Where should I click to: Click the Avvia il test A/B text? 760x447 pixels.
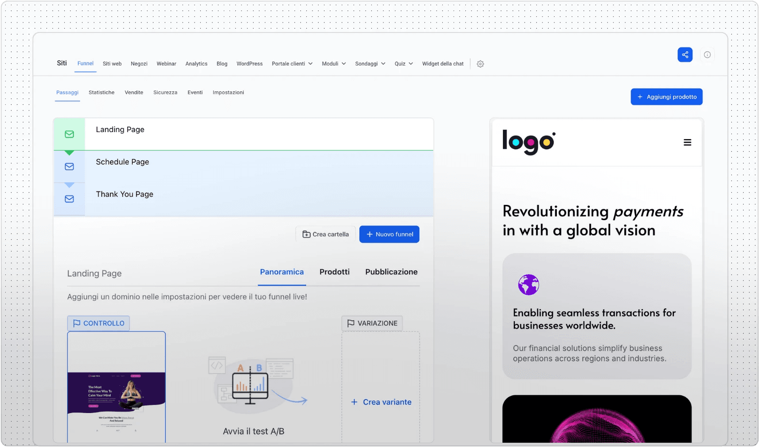coord(253,431)
